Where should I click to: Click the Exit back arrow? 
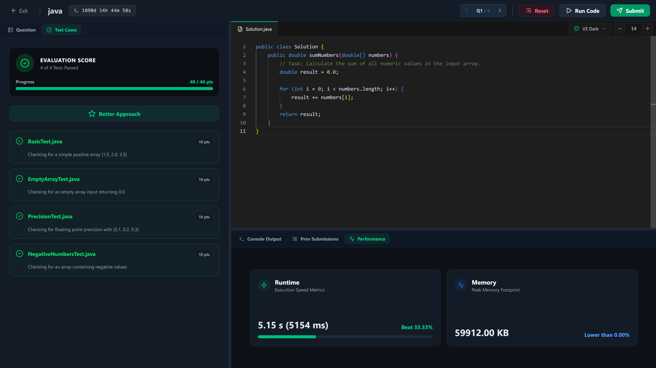click(14, 11)
